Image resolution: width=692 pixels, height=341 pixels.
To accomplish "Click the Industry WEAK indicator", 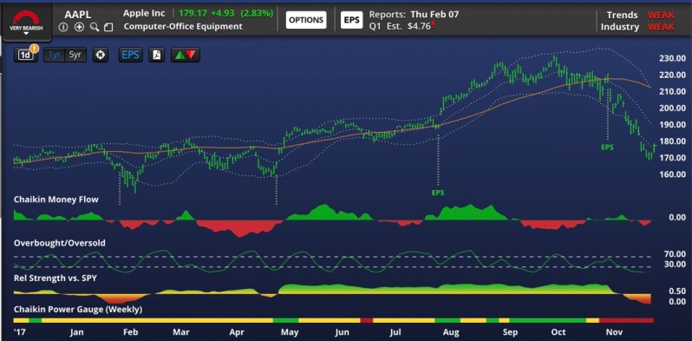I will [637, 27].
